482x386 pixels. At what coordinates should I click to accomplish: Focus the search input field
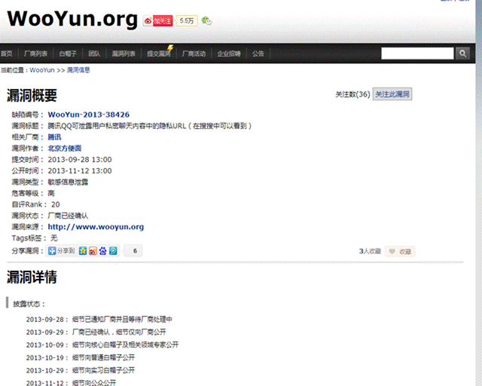point(417,54)
